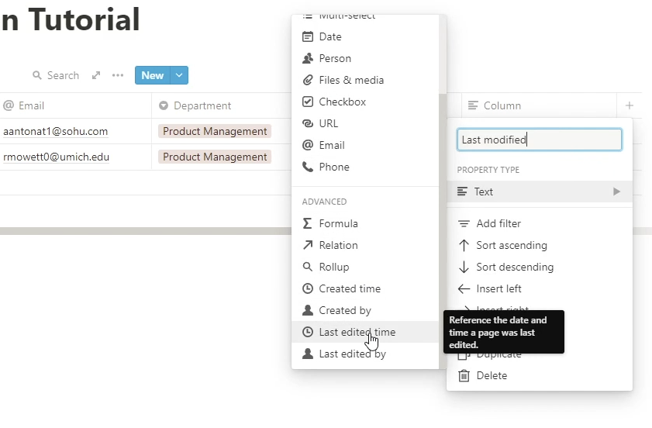Click the Created by user icon

pyautogui.click(x=308, y=310)
